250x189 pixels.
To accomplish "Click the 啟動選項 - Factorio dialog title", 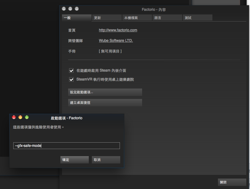I will [x=67, y=118].
